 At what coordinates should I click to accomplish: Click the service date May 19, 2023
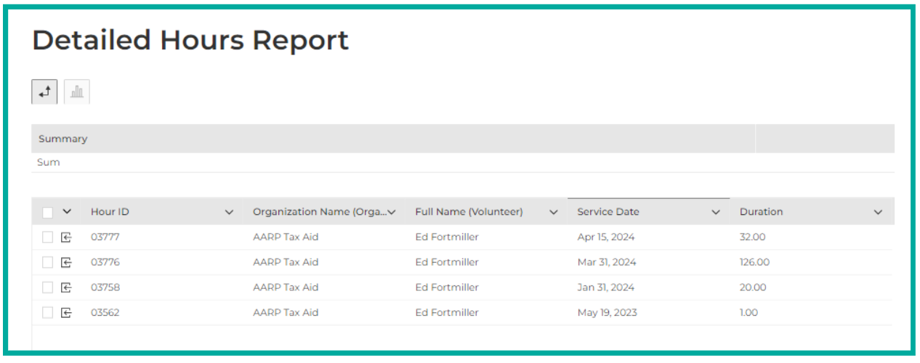tap(608, 312)
